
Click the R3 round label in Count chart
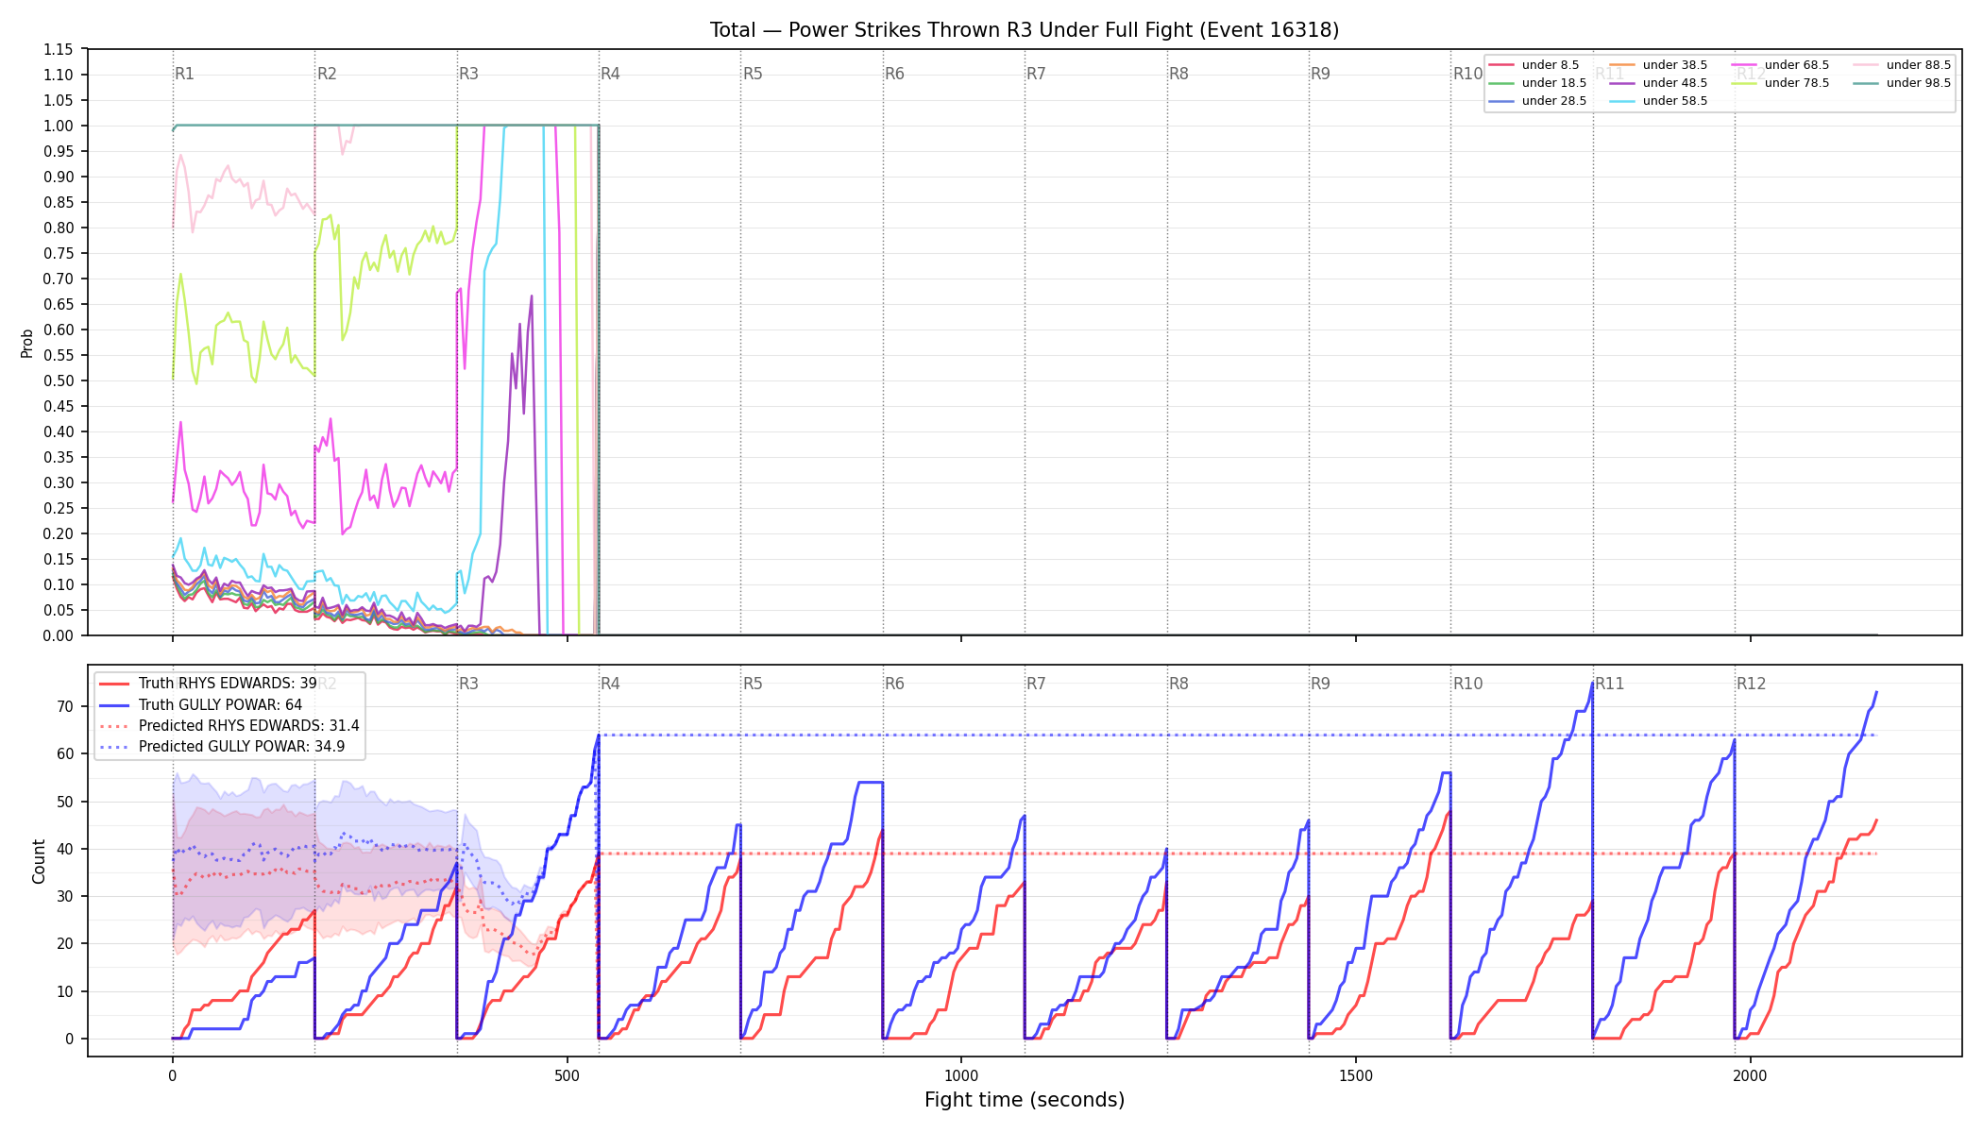tap(468, 684)
